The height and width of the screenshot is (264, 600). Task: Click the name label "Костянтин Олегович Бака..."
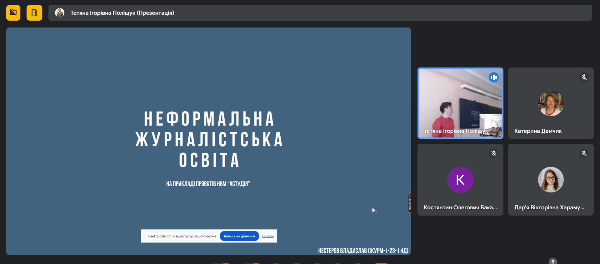click(460, 207)
